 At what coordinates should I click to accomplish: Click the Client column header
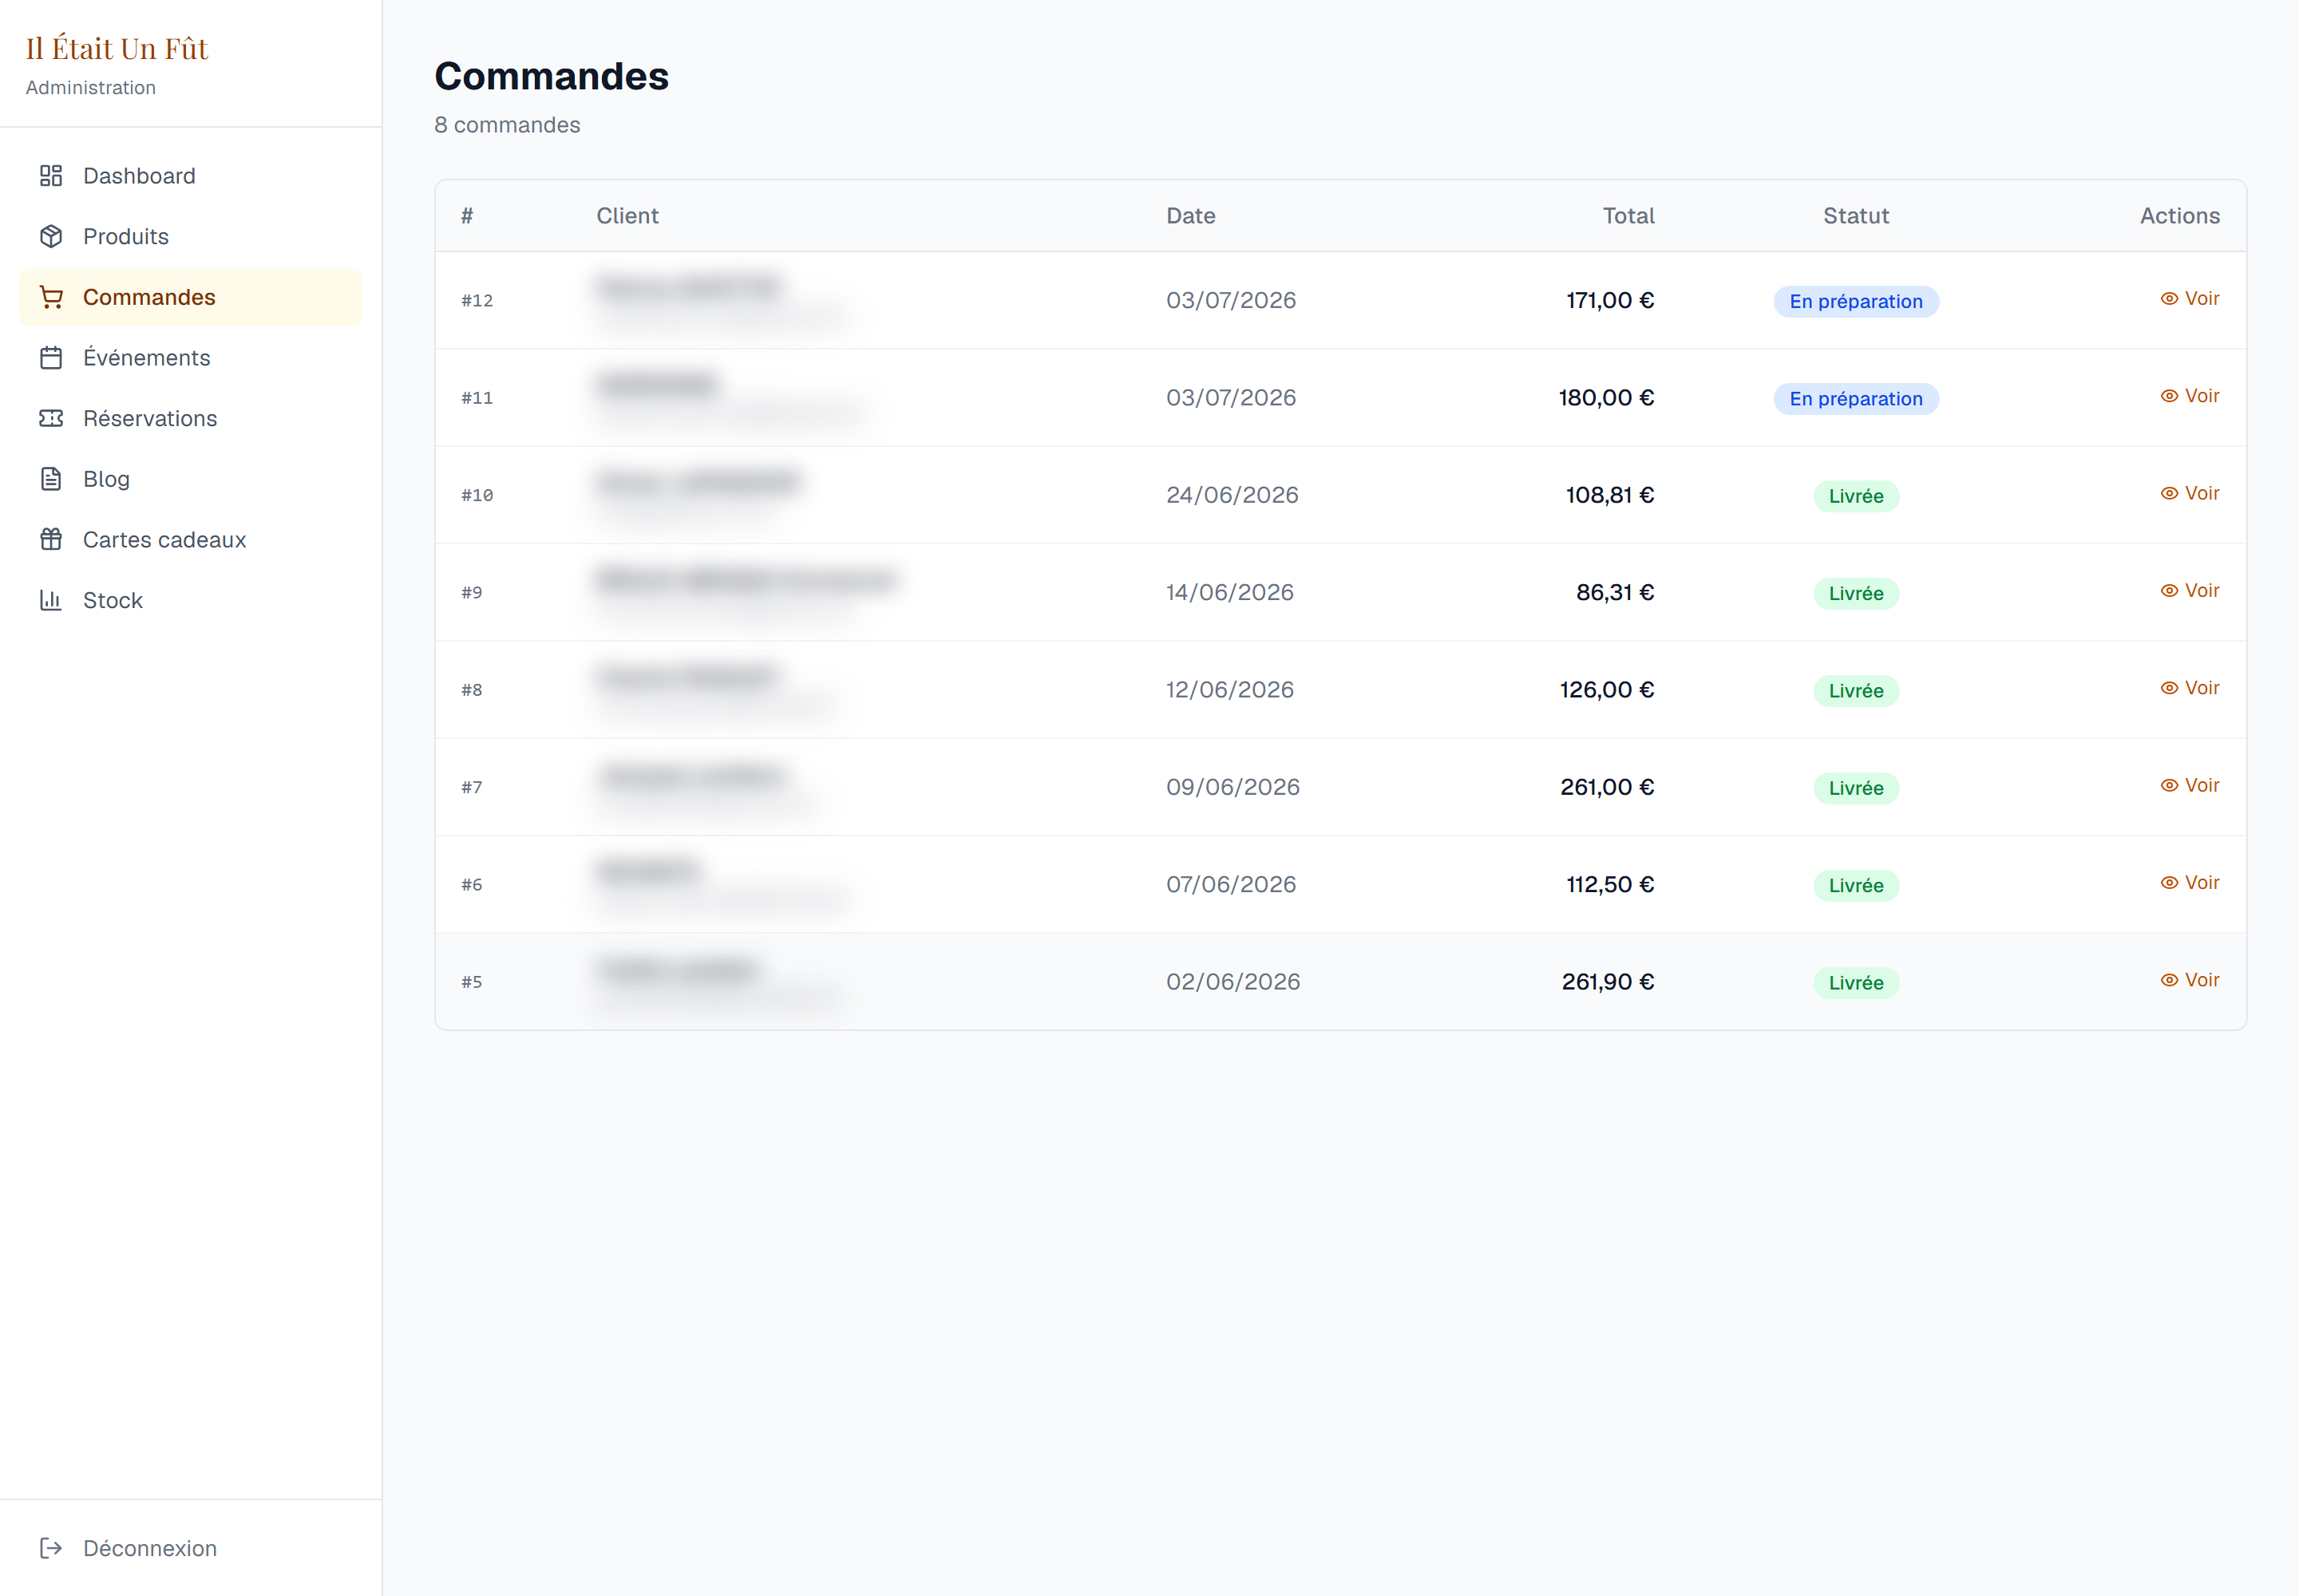(x=627, y=216)
